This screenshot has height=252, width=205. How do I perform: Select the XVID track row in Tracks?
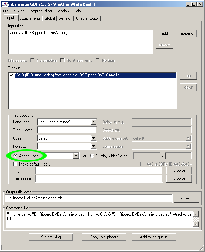(92, 75)
